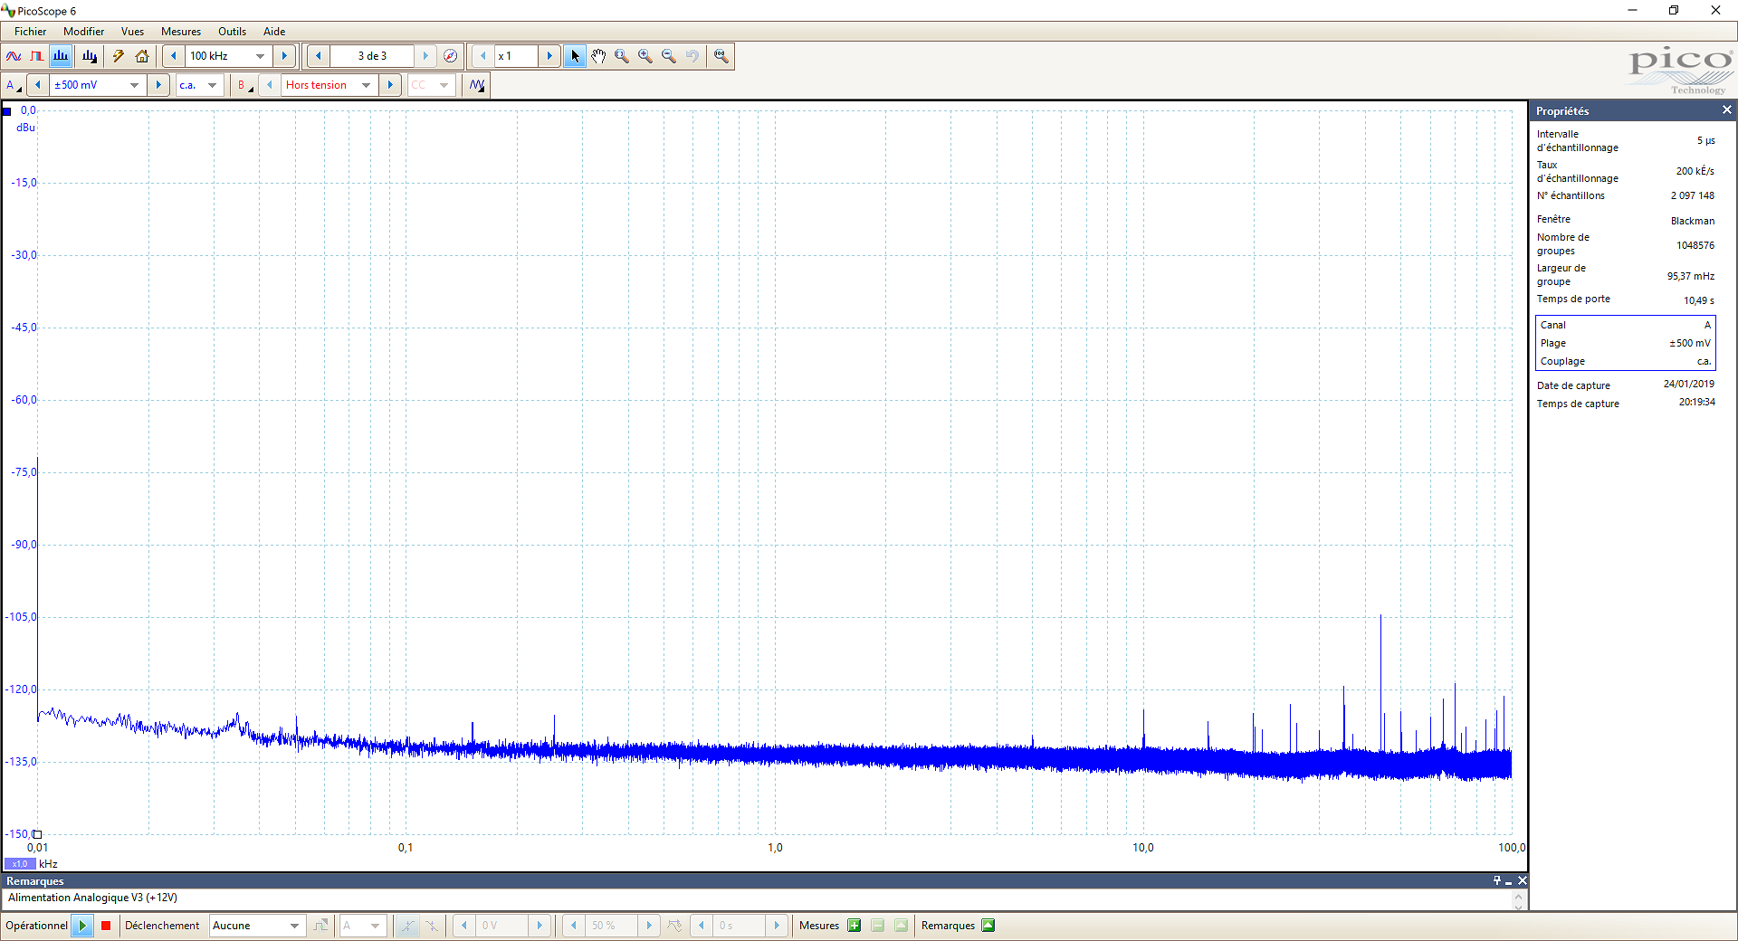The width and height of the screenshot is (1738, 941).
Task: Decrease channel A range with left arrow
Action: click(x=38, y=85)
